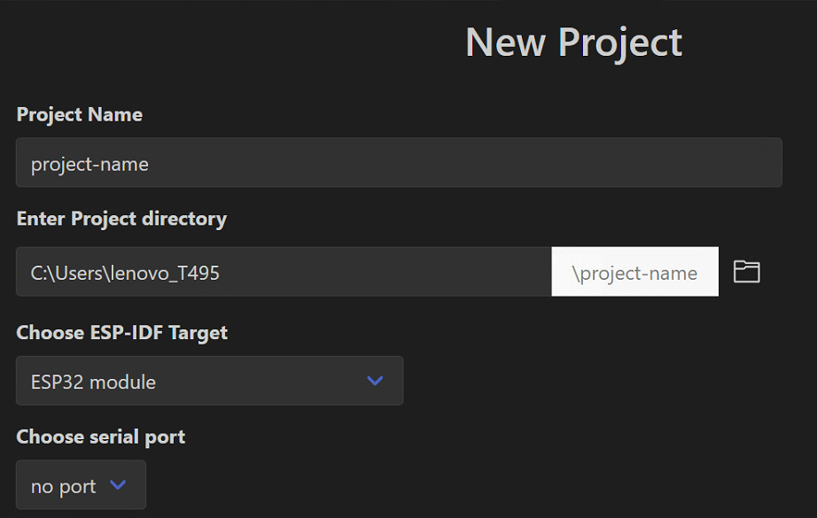Viewport: 817px width, 518px height.
Task: Click empty space after path in directory field
Action: (385, 272)
